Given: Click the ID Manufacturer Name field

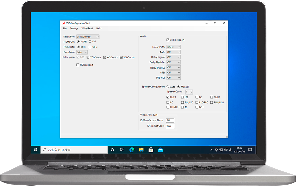Looking at the screenshot, I should coord(170,120).
